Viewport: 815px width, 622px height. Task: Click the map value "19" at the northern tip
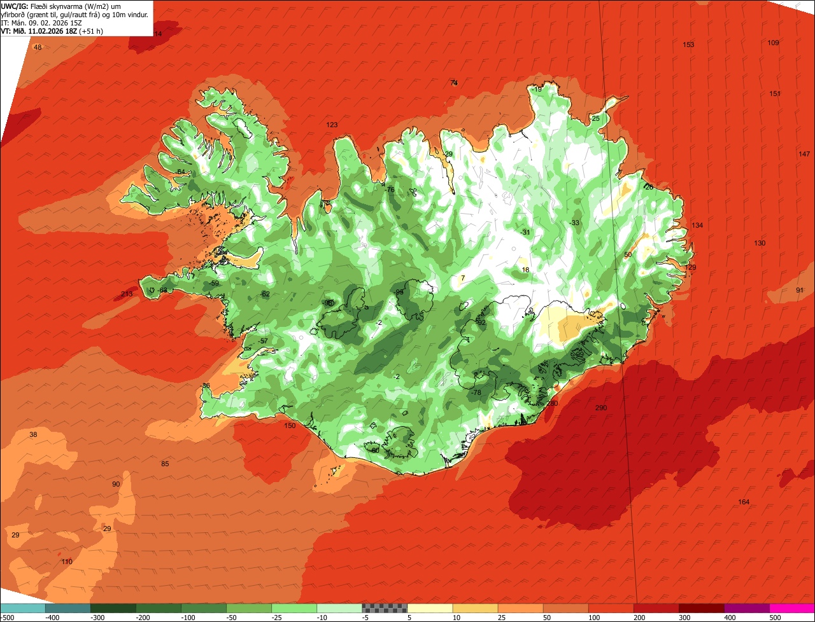click(538, 90)
